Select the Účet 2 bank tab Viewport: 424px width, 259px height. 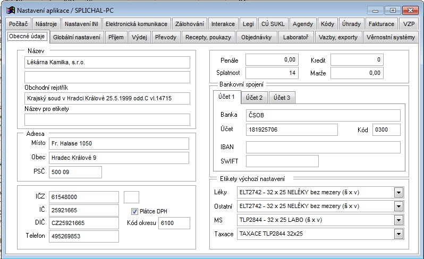click(x=253, y=98)
